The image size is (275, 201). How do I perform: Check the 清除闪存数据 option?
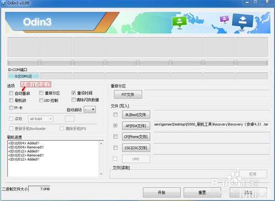click(73, 100)
